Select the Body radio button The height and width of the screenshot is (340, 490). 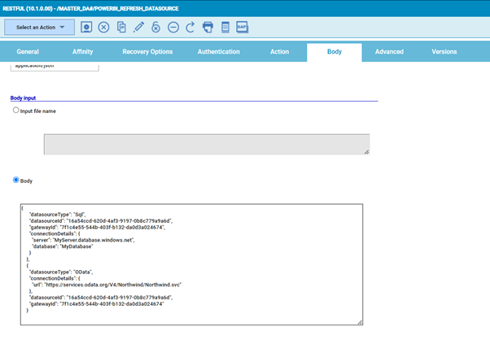click(x=15, y=180)
